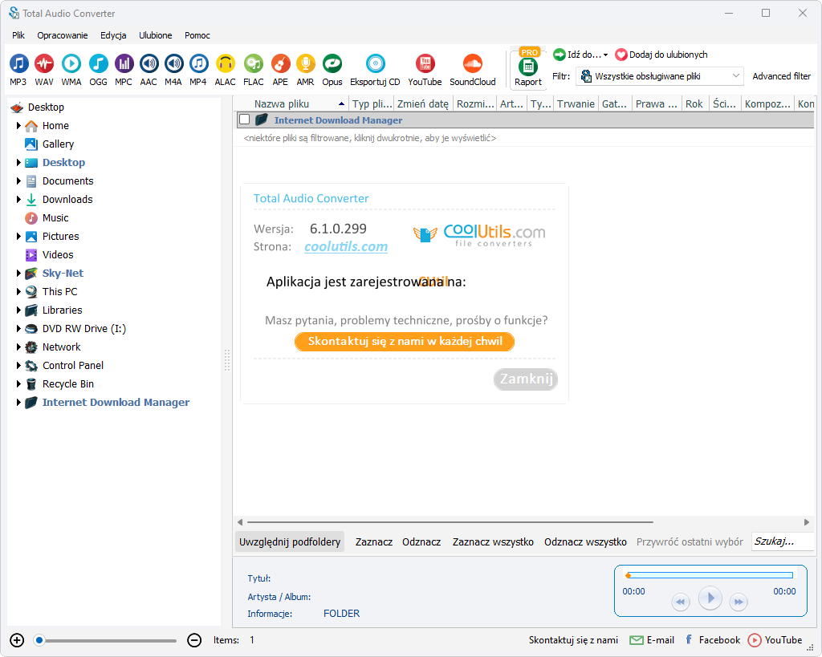
Task: Expand the This PC node
Action: coord(18,291)
